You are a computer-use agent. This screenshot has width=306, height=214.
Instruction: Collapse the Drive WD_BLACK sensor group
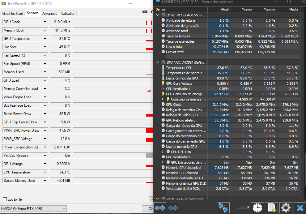click(x=158, y=15)
